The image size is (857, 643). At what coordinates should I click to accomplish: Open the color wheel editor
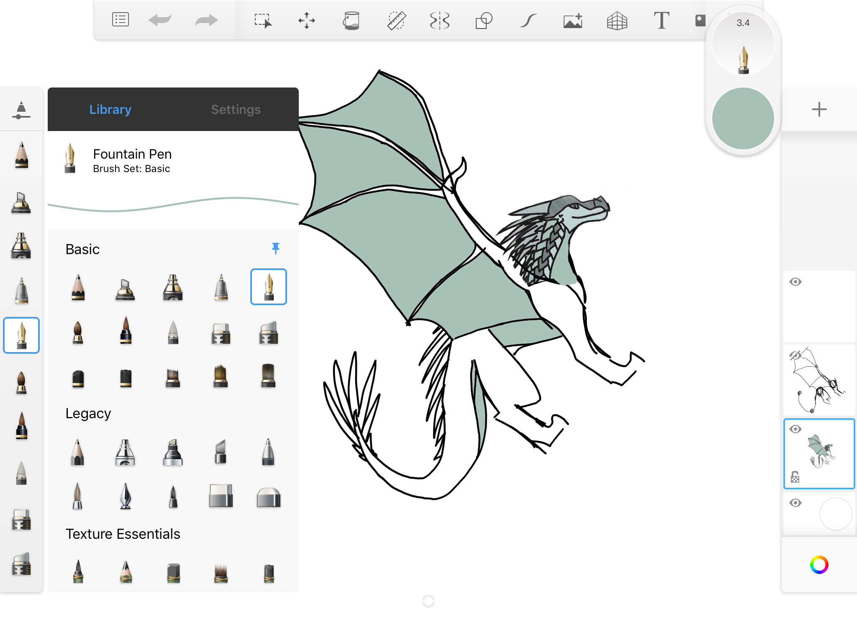(x=819, y=565)
